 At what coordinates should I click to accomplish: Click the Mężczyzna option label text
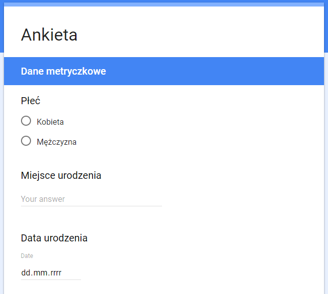pyautogui.click(x=56, y=142)
